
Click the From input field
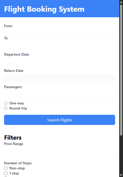59,33
